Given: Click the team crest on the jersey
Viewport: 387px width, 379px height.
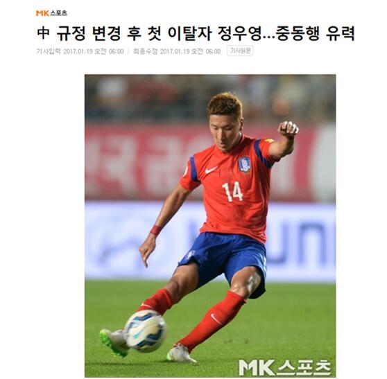Looking at the screenshot, I should (244, 164).
